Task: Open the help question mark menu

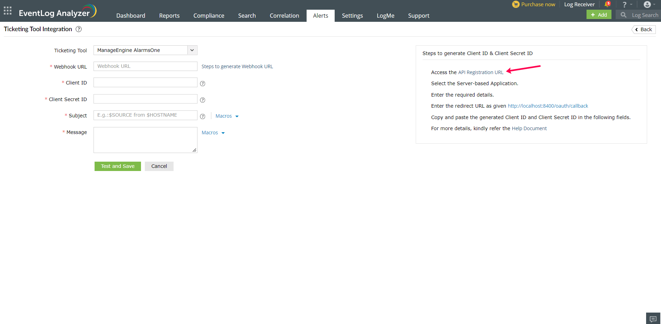Action: (627, 4)
